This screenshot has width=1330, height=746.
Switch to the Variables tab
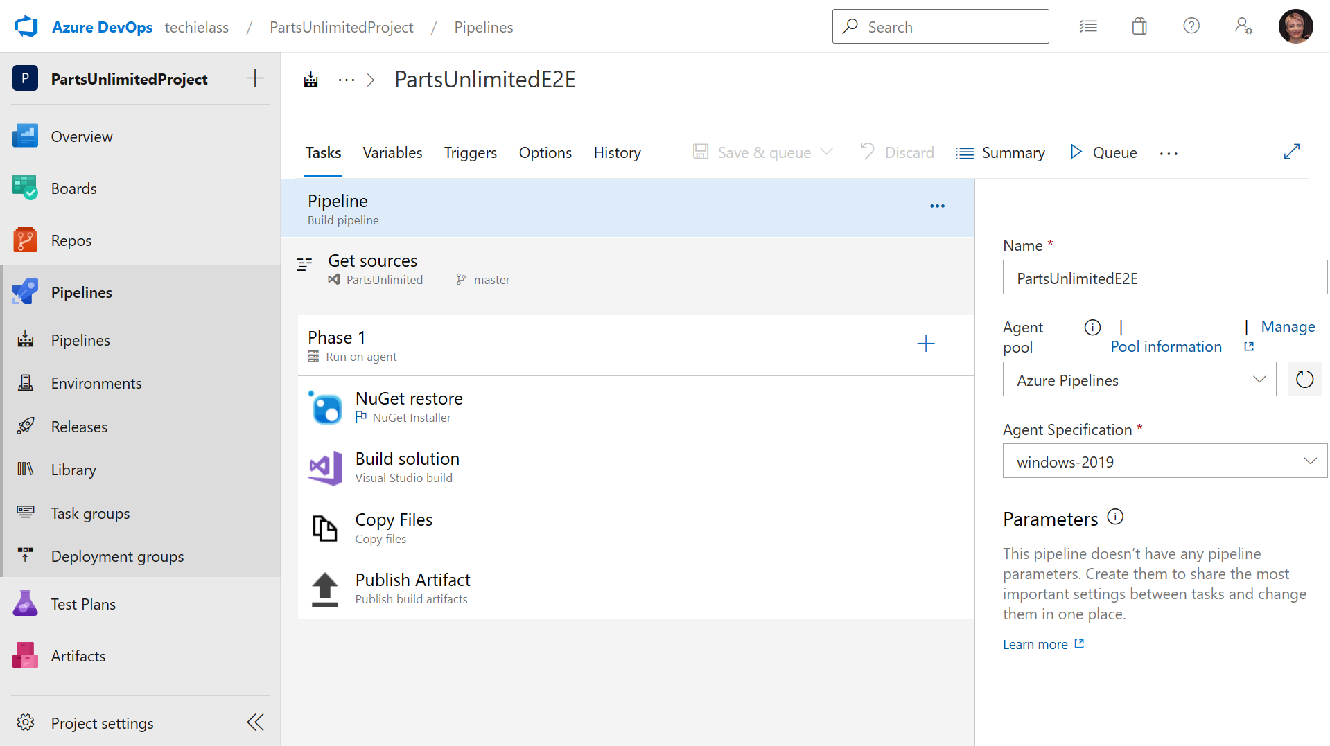coord(392,152)
